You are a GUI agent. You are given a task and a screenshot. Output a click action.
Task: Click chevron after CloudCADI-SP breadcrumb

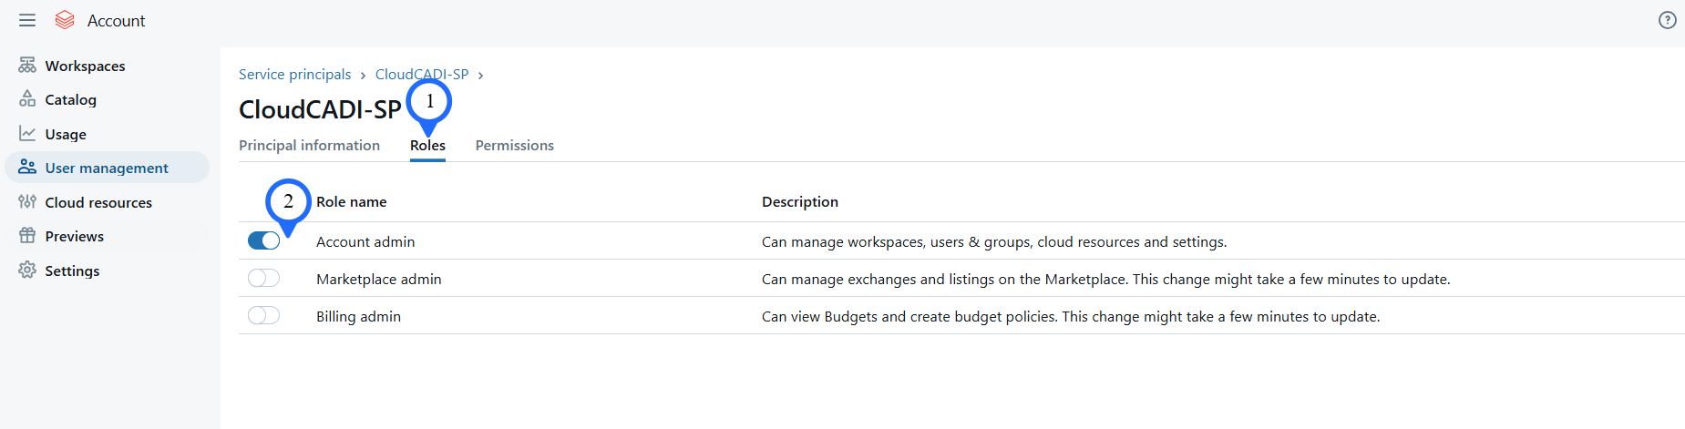(x=480, y=76)
